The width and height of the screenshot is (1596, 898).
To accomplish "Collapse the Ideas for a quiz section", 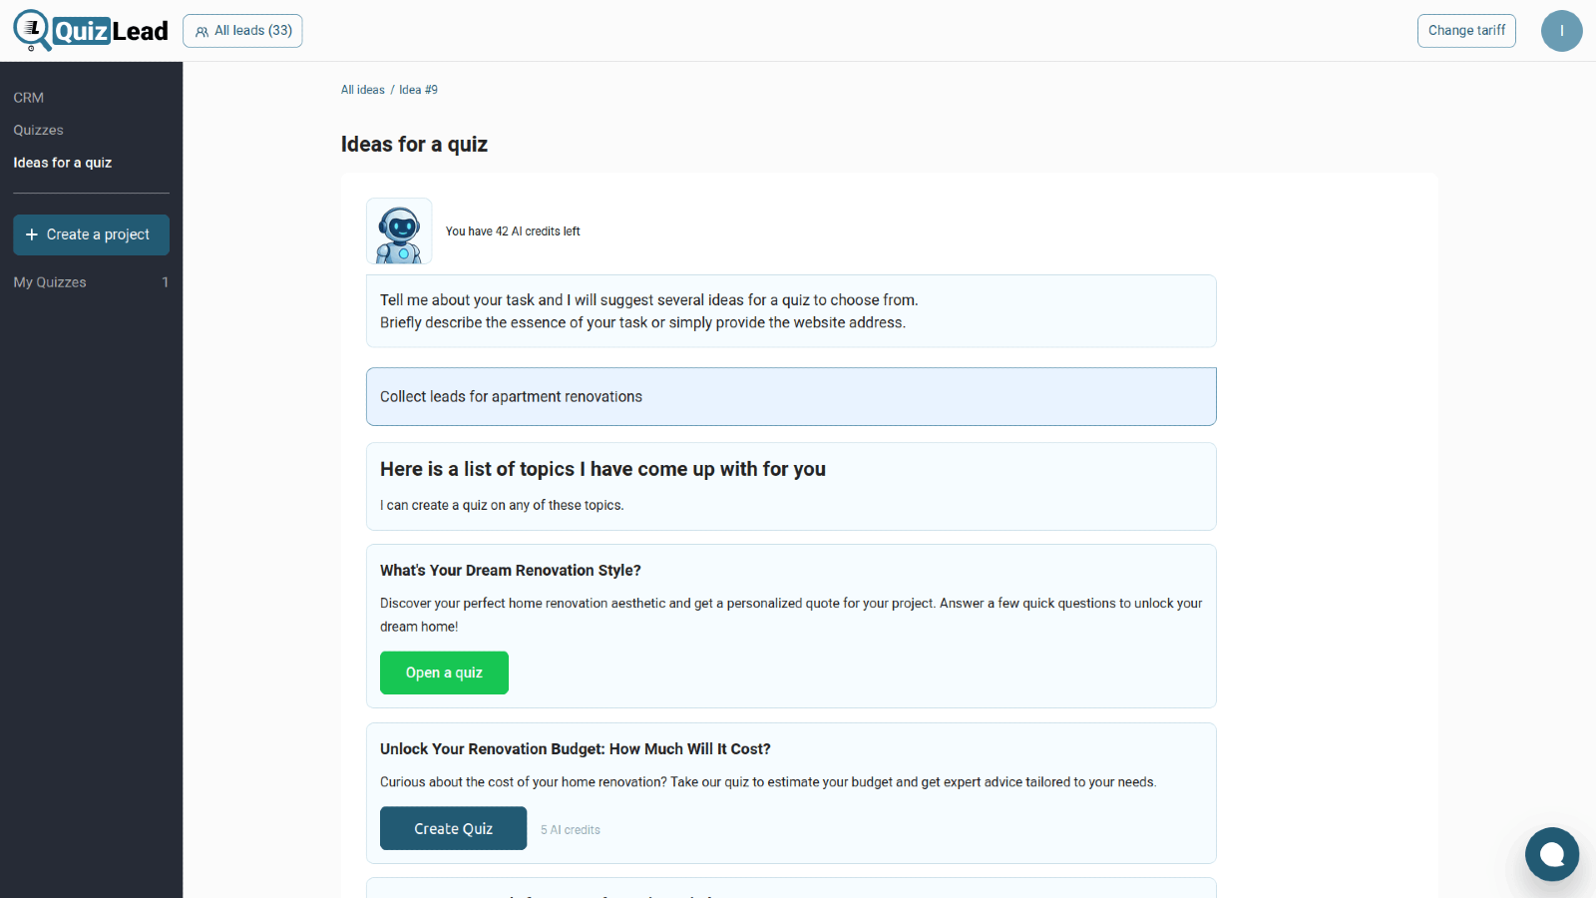I will [62, 162].
